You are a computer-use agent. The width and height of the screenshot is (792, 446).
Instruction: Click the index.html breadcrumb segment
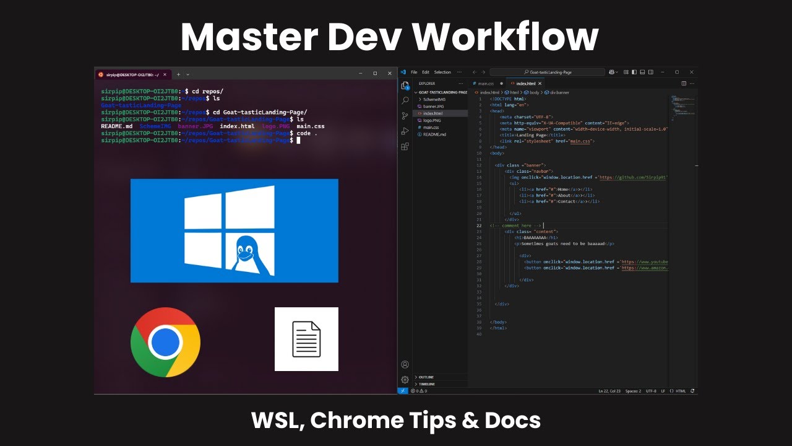click(486, 92)
